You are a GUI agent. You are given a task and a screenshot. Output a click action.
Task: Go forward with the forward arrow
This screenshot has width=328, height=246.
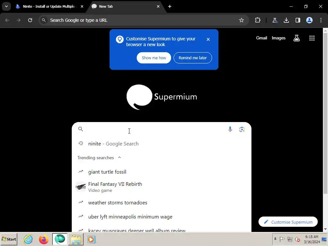tap(19, 20)
